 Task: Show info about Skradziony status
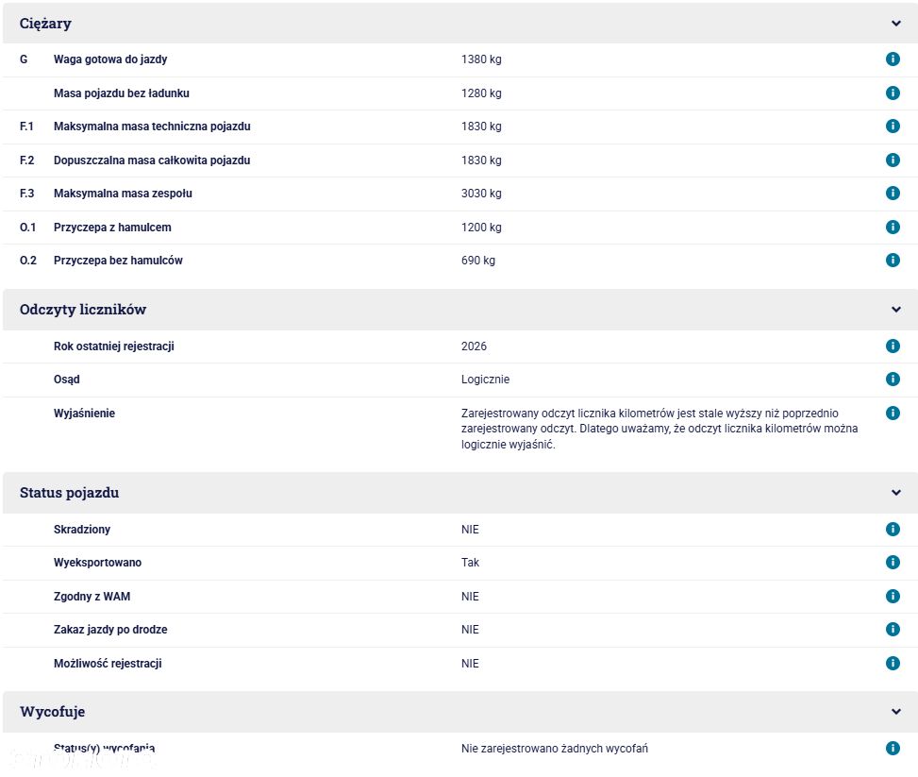pyautogui.click(x=893, y=529)
